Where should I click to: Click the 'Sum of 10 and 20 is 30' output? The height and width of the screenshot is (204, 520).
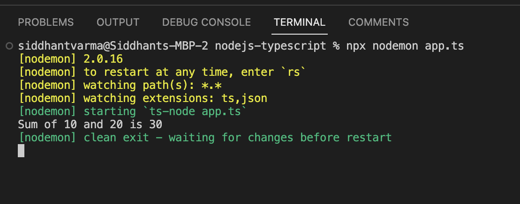90,124
